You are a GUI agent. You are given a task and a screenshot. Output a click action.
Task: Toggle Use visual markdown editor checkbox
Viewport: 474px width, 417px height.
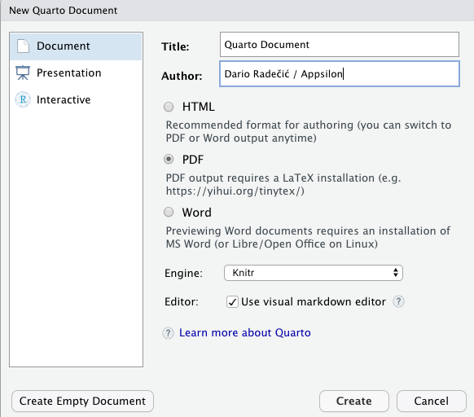232,302
